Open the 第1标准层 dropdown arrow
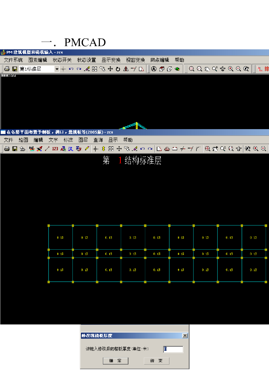The height and width of the screenshot is (381, 269). (x=57, y=69)
